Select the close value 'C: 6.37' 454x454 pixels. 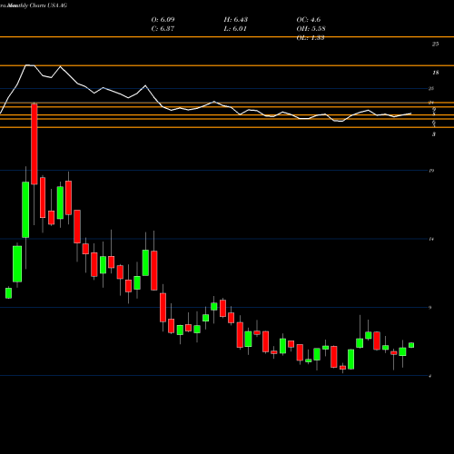point(163,29)
